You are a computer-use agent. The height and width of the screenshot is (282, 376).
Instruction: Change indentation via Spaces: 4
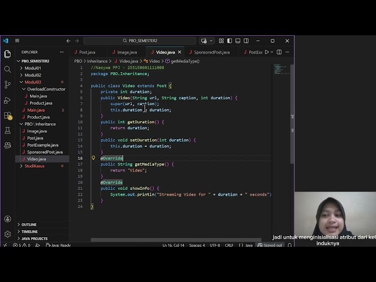pos(197,245)
